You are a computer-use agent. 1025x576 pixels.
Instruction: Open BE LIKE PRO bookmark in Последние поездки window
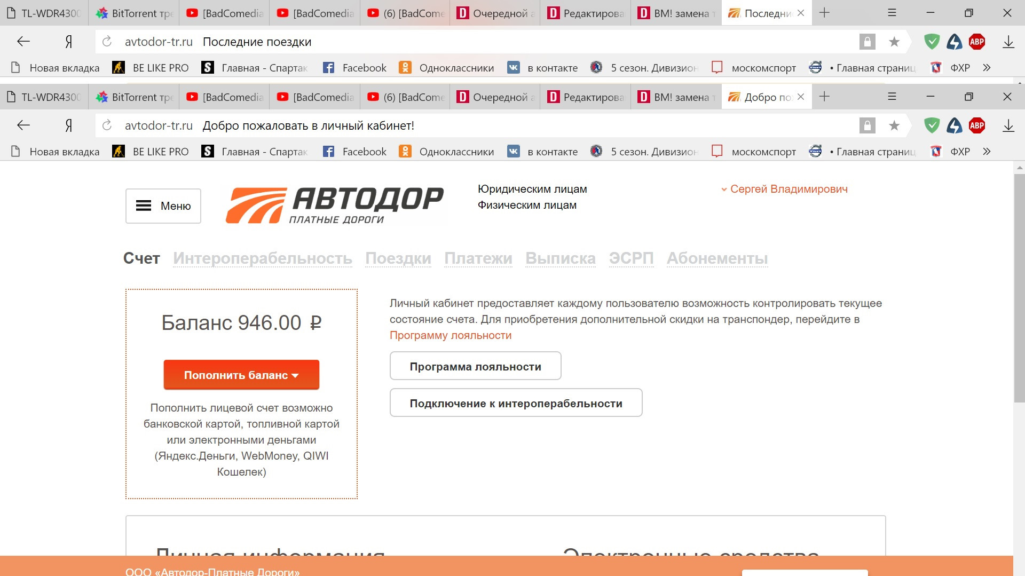(x=151, y=68)
